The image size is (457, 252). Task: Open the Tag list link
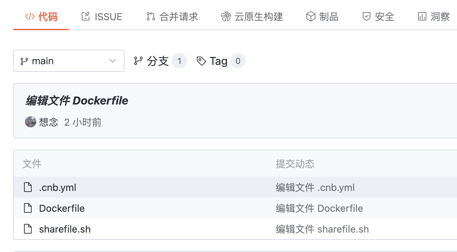point(218,61)
